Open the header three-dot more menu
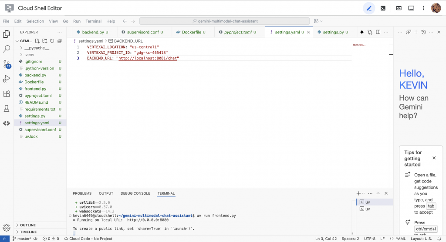446x242 pixels. (423, 8)
